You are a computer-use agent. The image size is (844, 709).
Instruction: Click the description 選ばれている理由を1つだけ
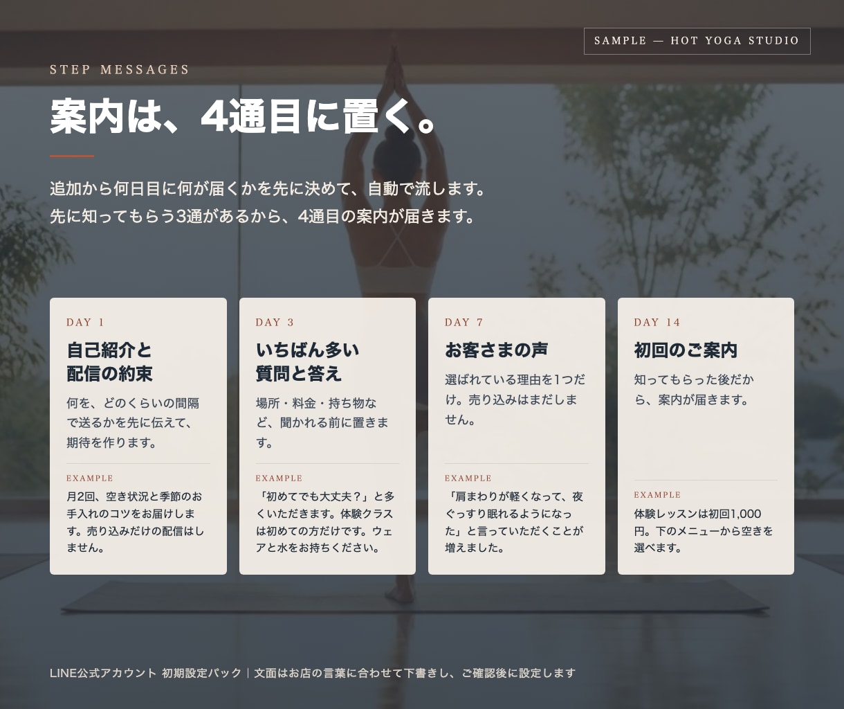[515, 400]
